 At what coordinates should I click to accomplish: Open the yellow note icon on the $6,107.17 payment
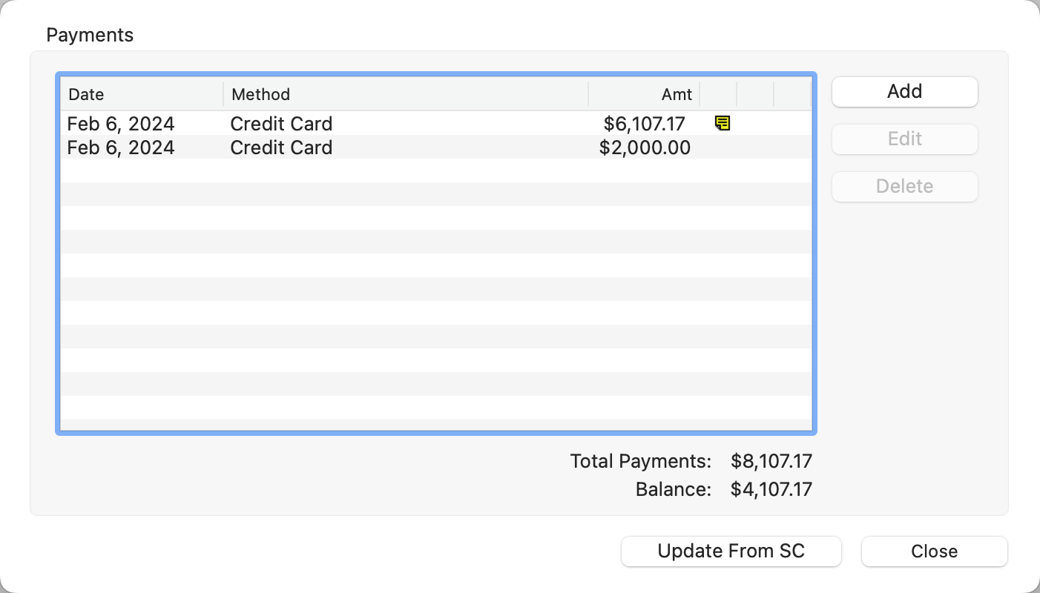(722, 123)
